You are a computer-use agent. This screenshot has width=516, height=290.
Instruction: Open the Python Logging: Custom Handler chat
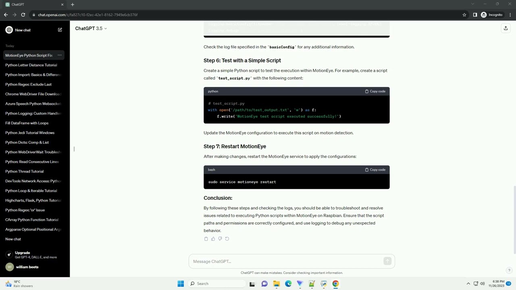[x=35, y=113]
